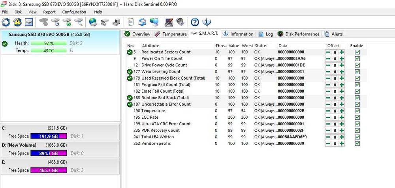
Task: Select the Total LBA Written attribute row
Action: (x=246, y=137)
